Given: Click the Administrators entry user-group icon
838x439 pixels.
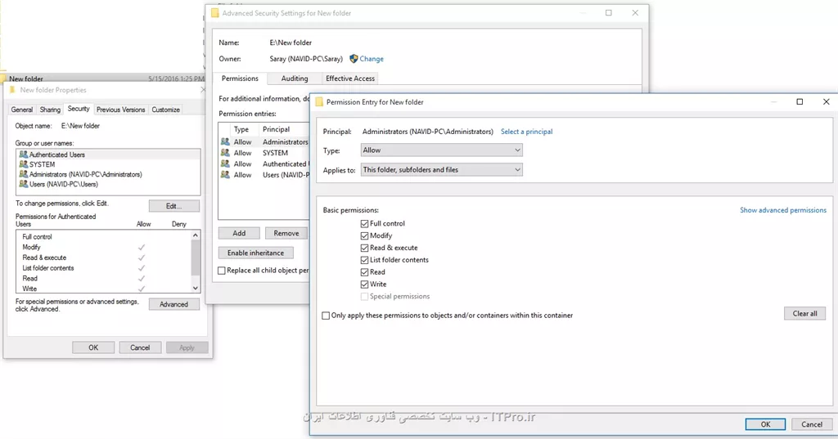Looking at the screenshot, I should [225, 141].
